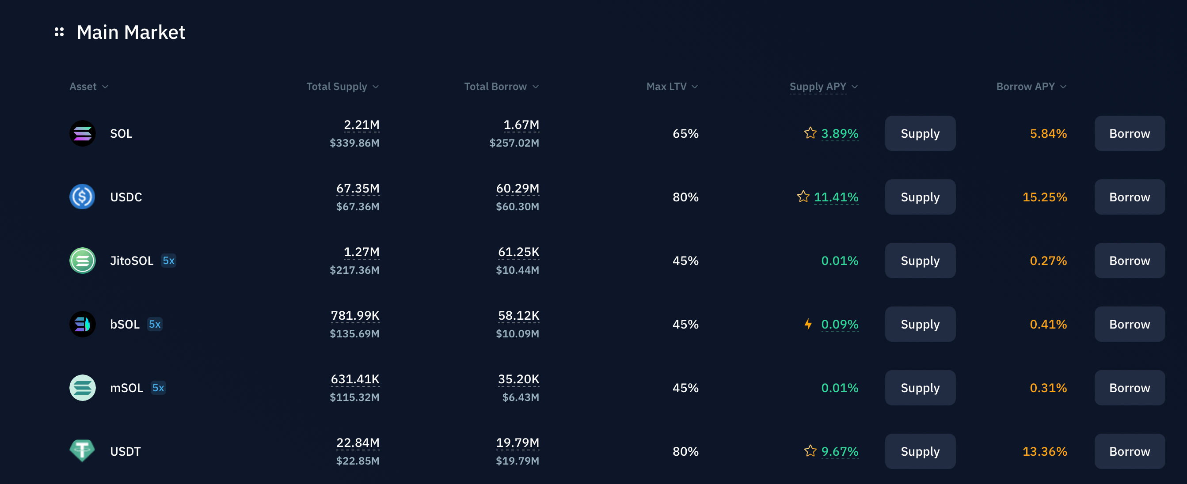The height and width of the screenshot is (484, 1187).
Task: Click bSOL total supply 781.99K
Action: pyautogui.click(x=355, y=315)
